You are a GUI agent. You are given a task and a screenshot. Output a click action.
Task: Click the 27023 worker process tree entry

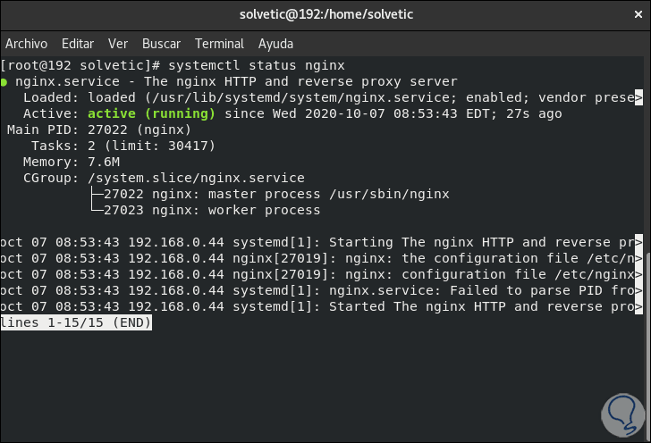[211, 210]
